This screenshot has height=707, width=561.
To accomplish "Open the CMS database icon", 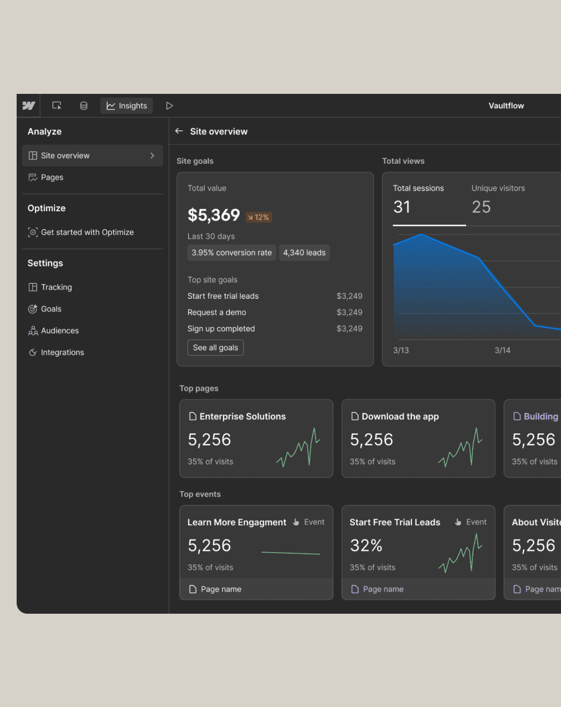I will [84, 106].
